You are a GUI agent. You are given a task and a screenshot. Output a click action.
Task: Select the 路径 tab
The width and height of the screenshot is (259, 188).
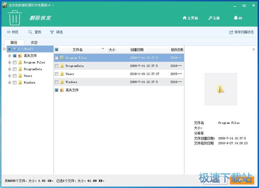tap(14, 42)
